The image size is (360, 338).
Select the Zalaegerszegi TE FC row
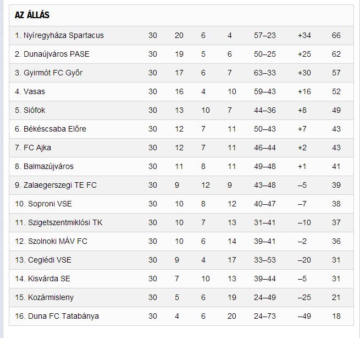181,185
